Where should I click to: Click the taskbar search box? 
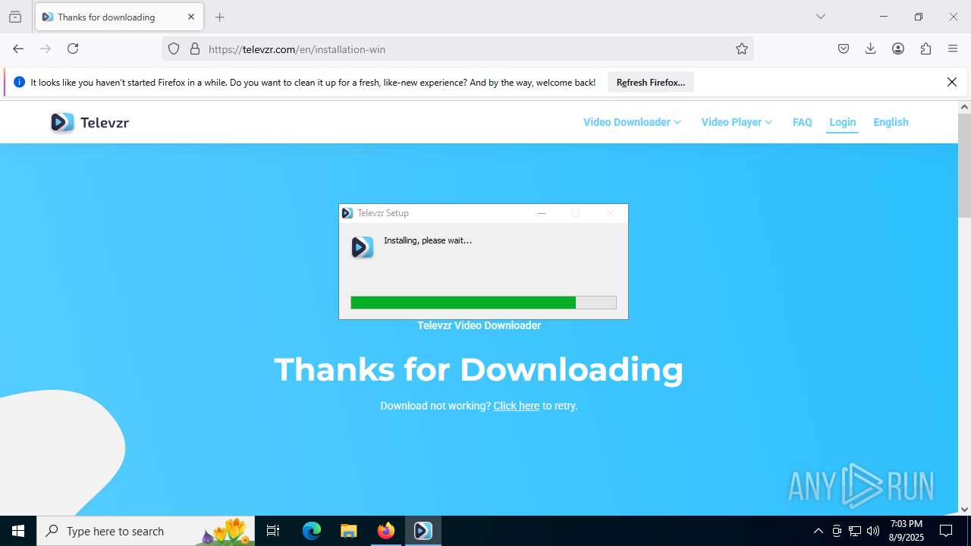click(146, 531)
